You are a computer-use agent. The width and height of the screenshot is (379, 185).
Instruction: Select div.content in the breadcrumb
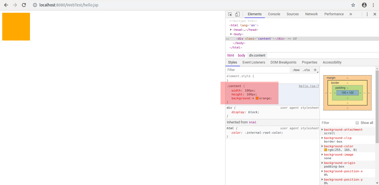pos(257,55)
